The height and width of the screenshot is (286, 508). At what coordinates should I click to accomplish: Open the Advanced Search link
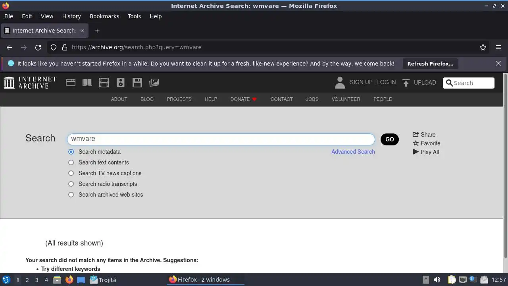pos(353,152)
